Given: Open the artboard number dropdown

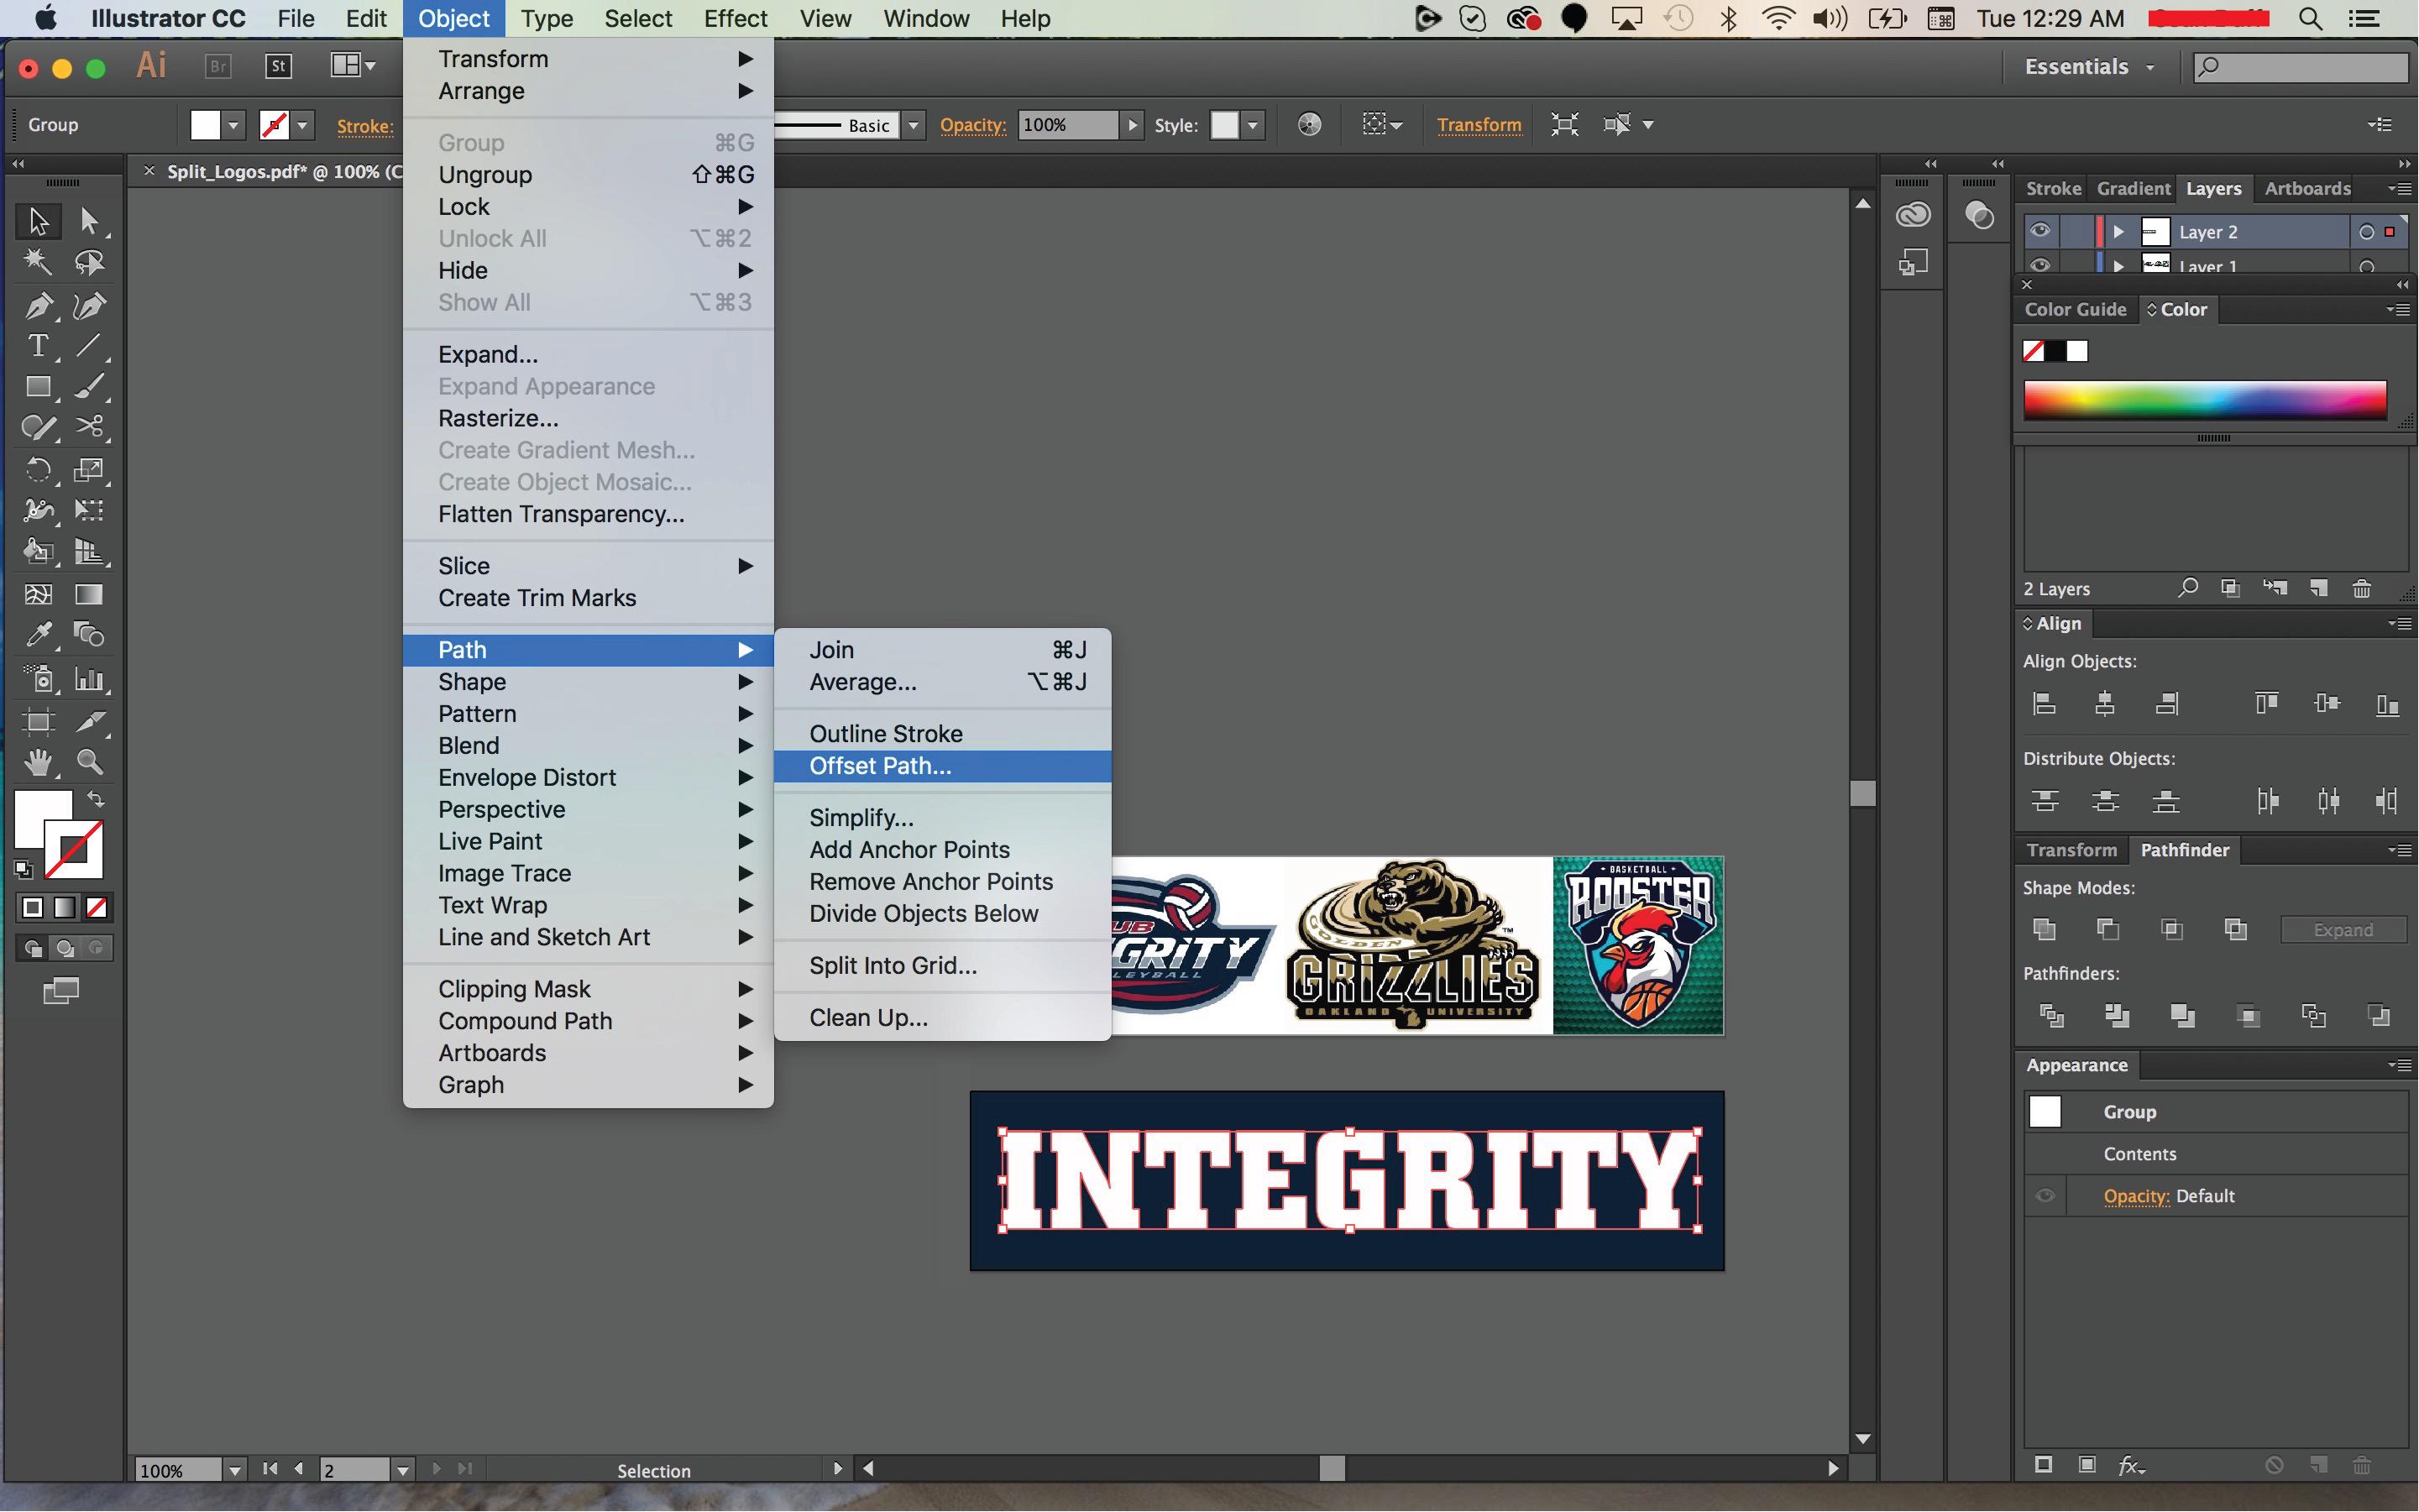Looking at the screenshot, I should 402,1470.
